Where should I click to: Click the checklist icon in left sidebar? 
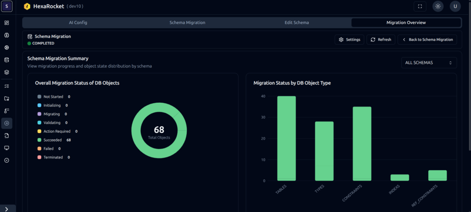click(x=7, y=86)
